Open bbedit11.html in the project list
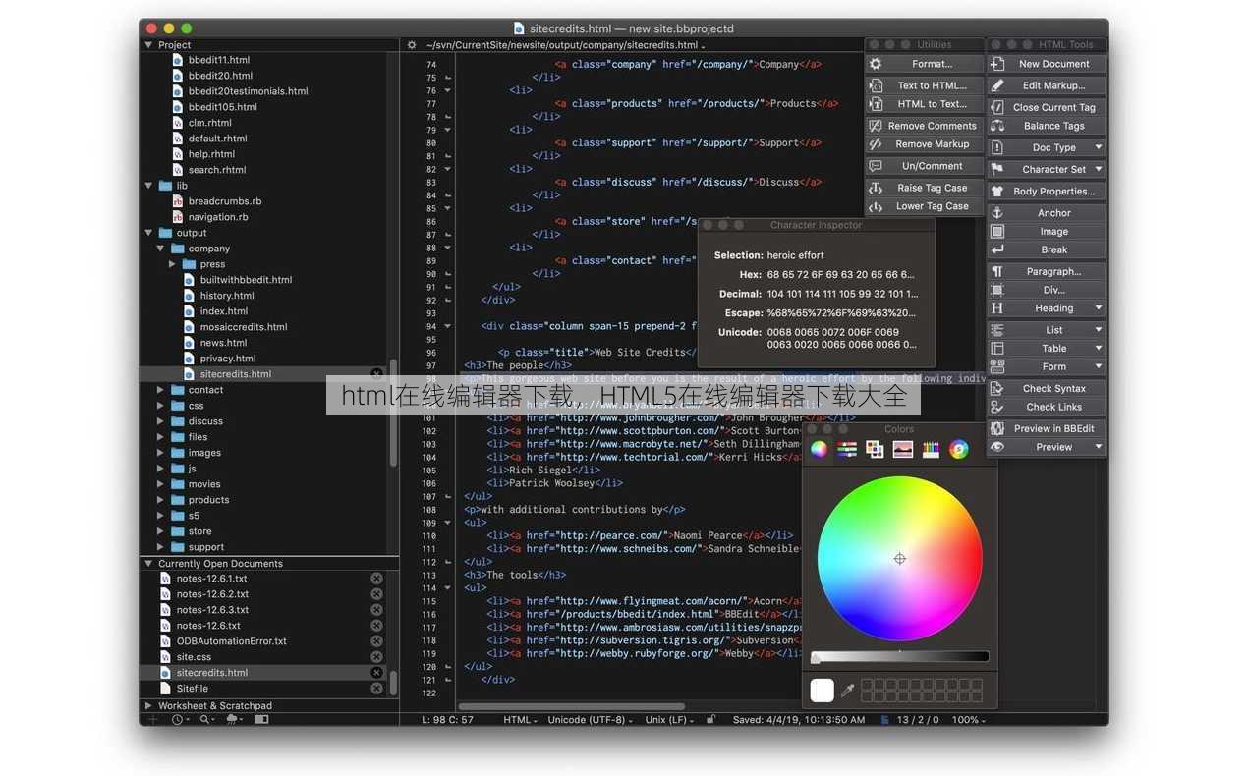Viewport: 1248px width, 776px height. [x=218, y=60]
